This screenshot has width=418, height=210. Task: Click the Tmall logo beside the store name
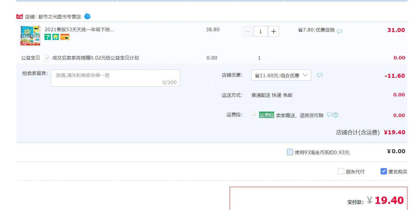pos(20,16)
